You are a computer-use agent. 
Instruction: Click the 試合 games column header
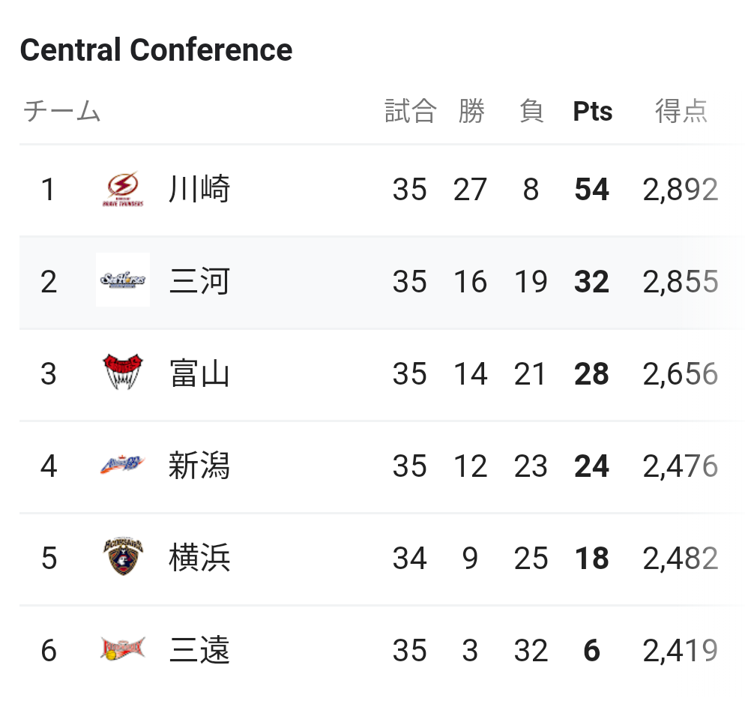click(411, 111)
